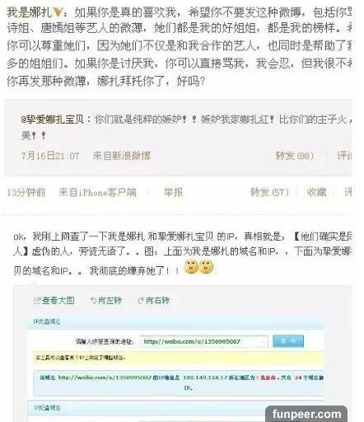Viewport: 364px width, 422px height.
Task: Click the blue 查询 query button
Action: click(x=288, y=341)
